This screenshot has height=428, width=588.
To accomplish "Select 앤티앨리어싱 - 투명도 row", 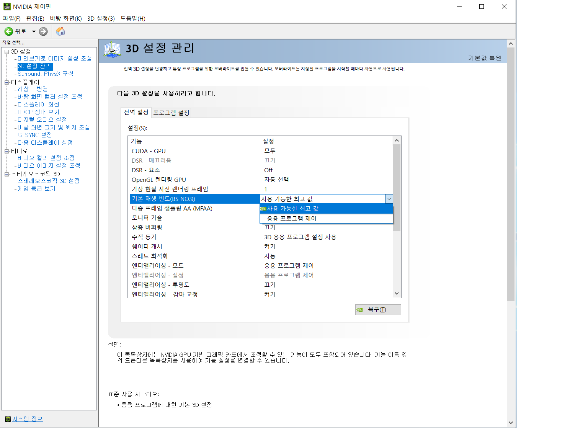I will pos(261,285).
